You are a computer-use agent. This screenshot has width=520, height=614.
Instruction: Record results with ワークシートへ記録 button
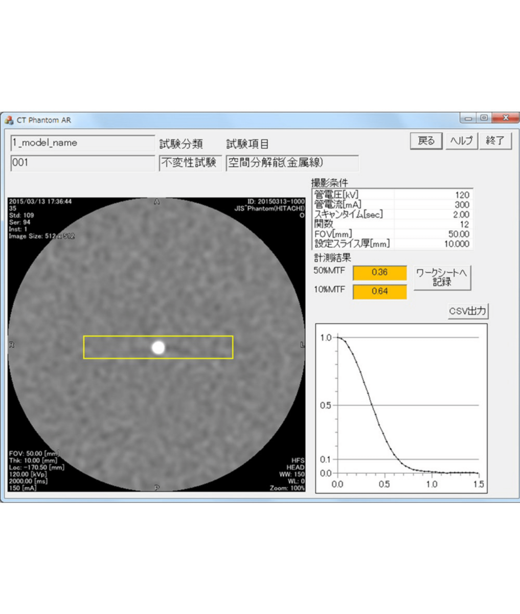coord(442,278)
